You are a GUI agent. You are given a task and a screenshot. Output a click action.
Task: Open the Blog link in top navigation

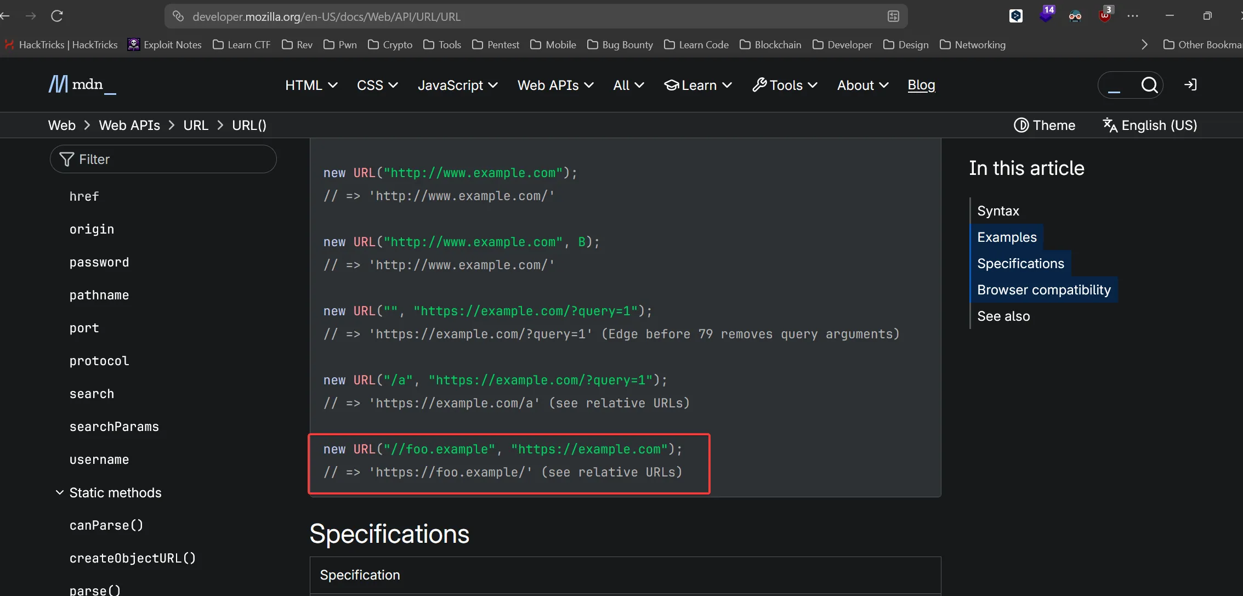(x=921, y=85)
